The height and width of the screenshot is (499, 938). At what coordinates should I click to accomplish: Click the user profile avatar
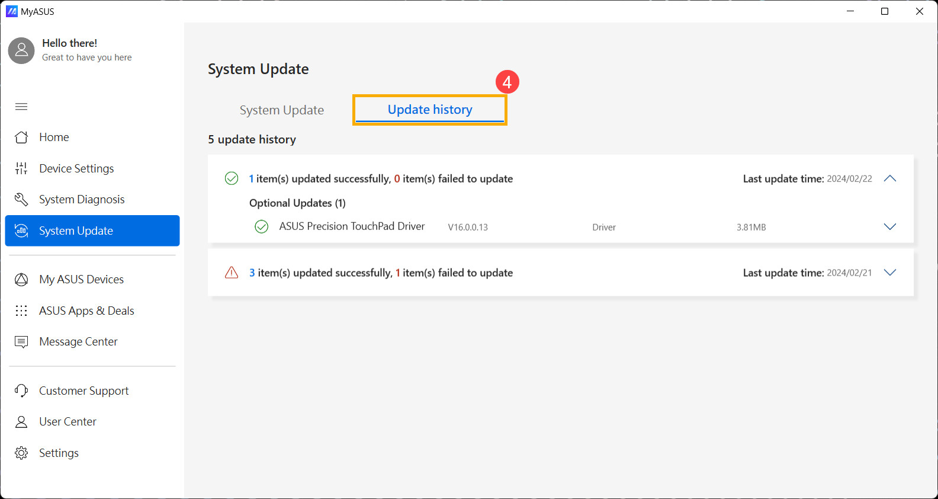coord(21,50)
